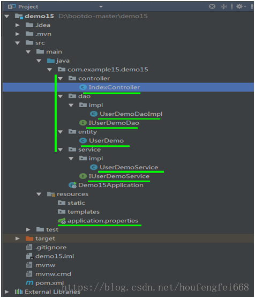Expand the impl package arrow under service

[71, 159]
